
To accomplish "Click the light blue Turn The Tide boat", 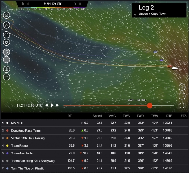I will (155, 52).
